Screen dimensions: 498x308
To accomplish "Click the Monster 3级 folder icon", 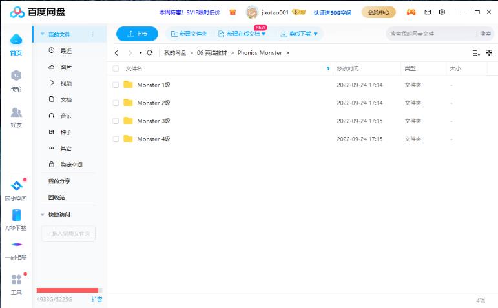I will 128,121.
